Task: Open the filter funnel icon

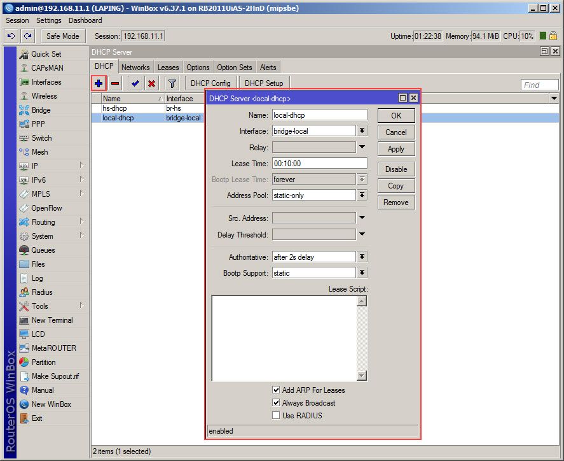Action: [172, 83]
